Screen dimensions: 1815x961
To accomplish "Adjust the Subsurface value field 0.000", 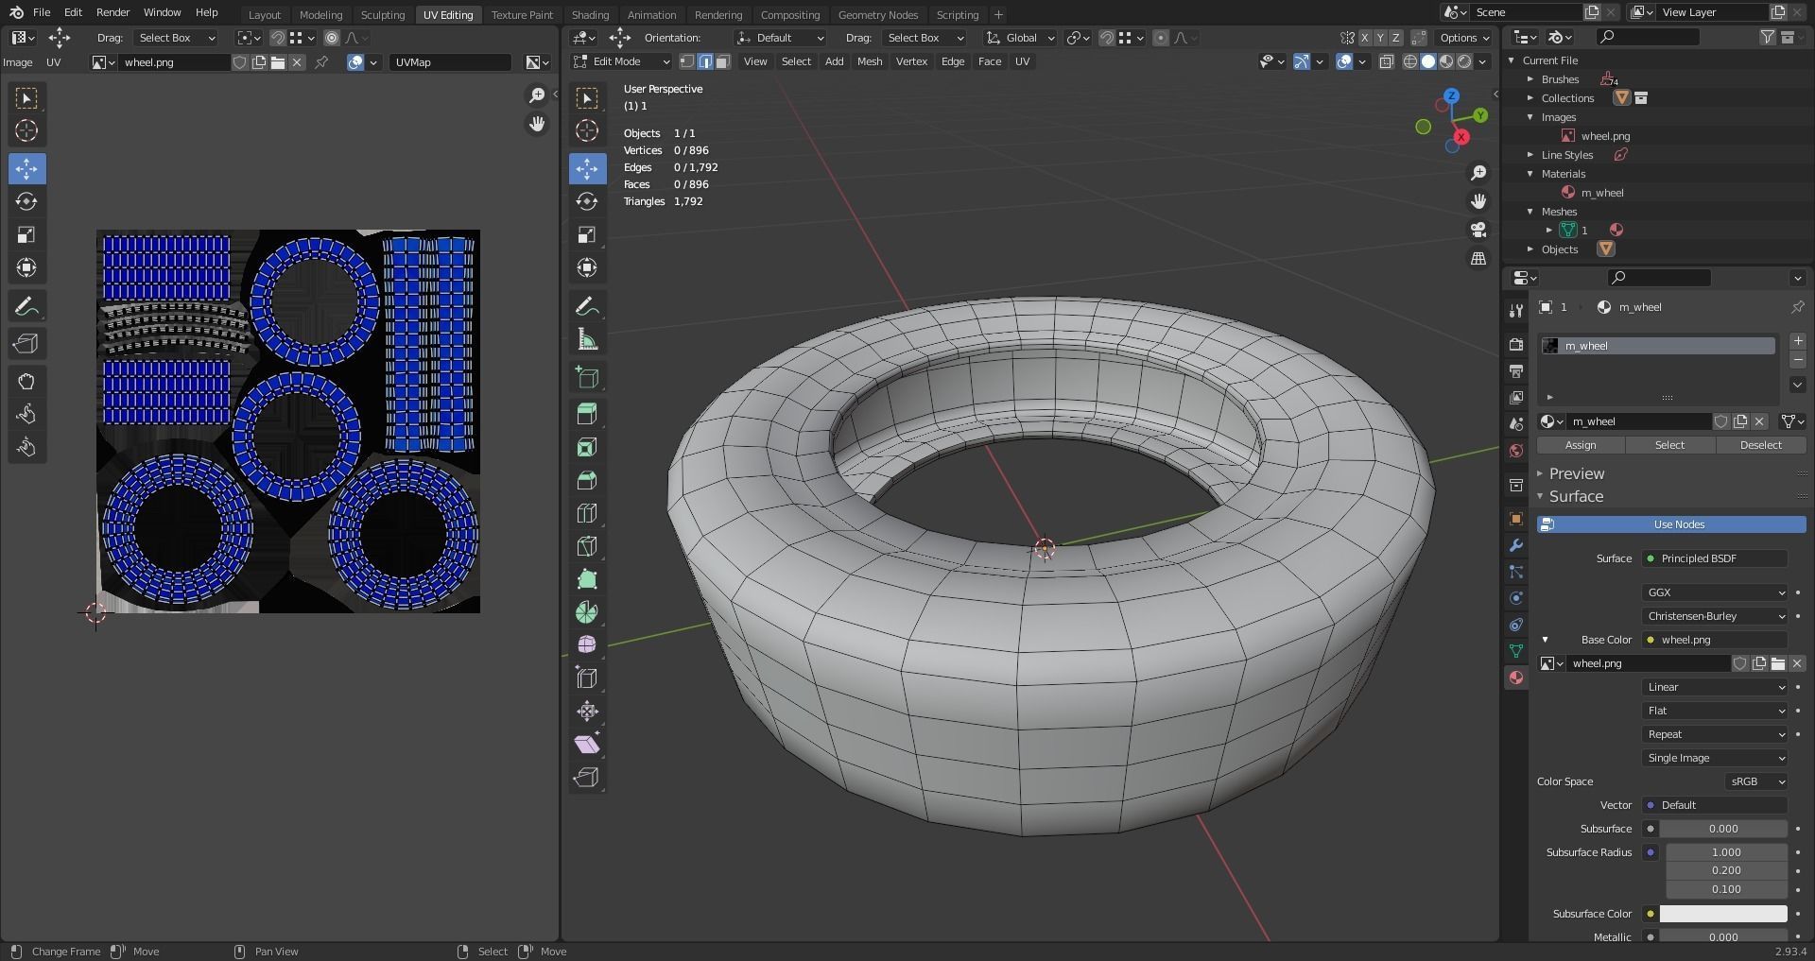I will pyautogui.click(x=1723, y=829).
